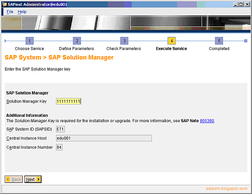Minimize the SAPinst window
Screen dimensions: 252x194
coord(236,4)
